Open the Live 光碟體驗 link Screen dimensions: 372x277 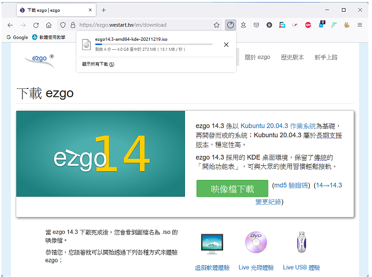(256, 267)
